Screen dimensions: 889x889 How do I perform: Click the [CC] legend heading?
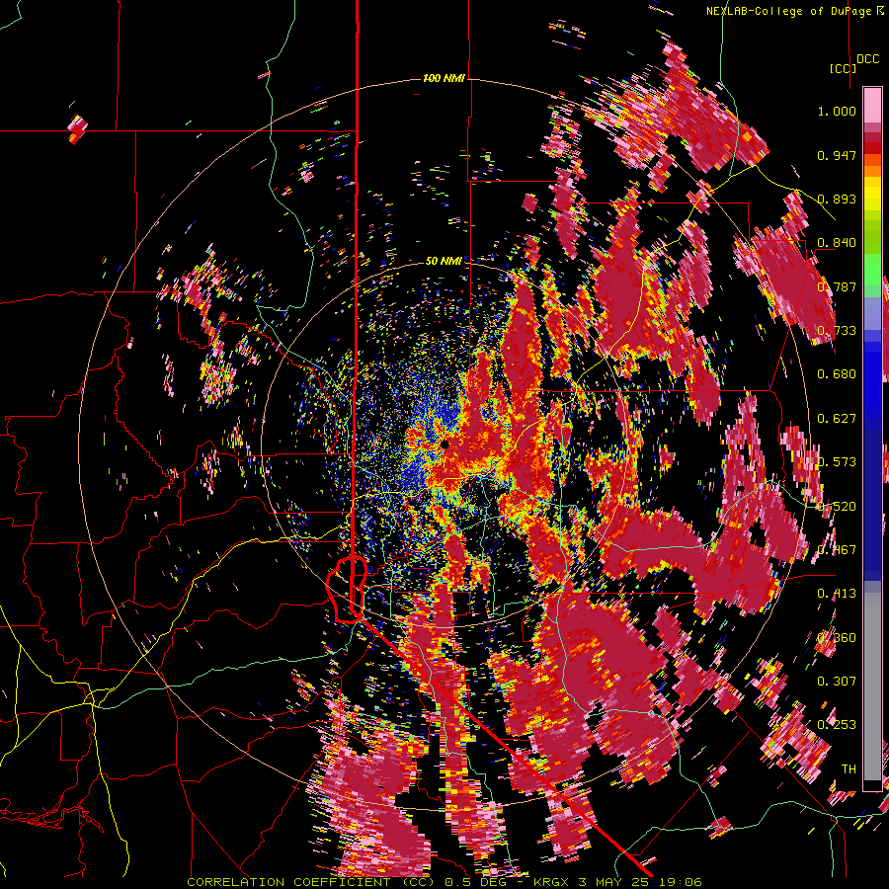[844, 68]
